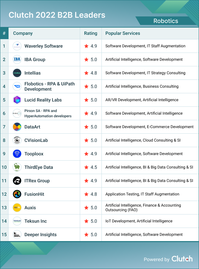Click the 4.9 rating of ITRex Group
Screen dimensions: 199x269
click(94, 181)
